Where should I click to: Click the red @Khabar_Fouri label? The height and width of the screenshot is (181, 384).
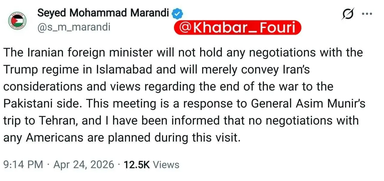tap(237, 28)
